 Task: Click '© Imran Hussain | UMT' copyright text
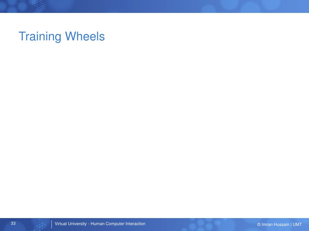[279, 224]
